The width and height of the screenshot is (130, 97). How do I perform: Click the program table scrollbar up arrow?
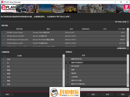click(x=128, y=29)
